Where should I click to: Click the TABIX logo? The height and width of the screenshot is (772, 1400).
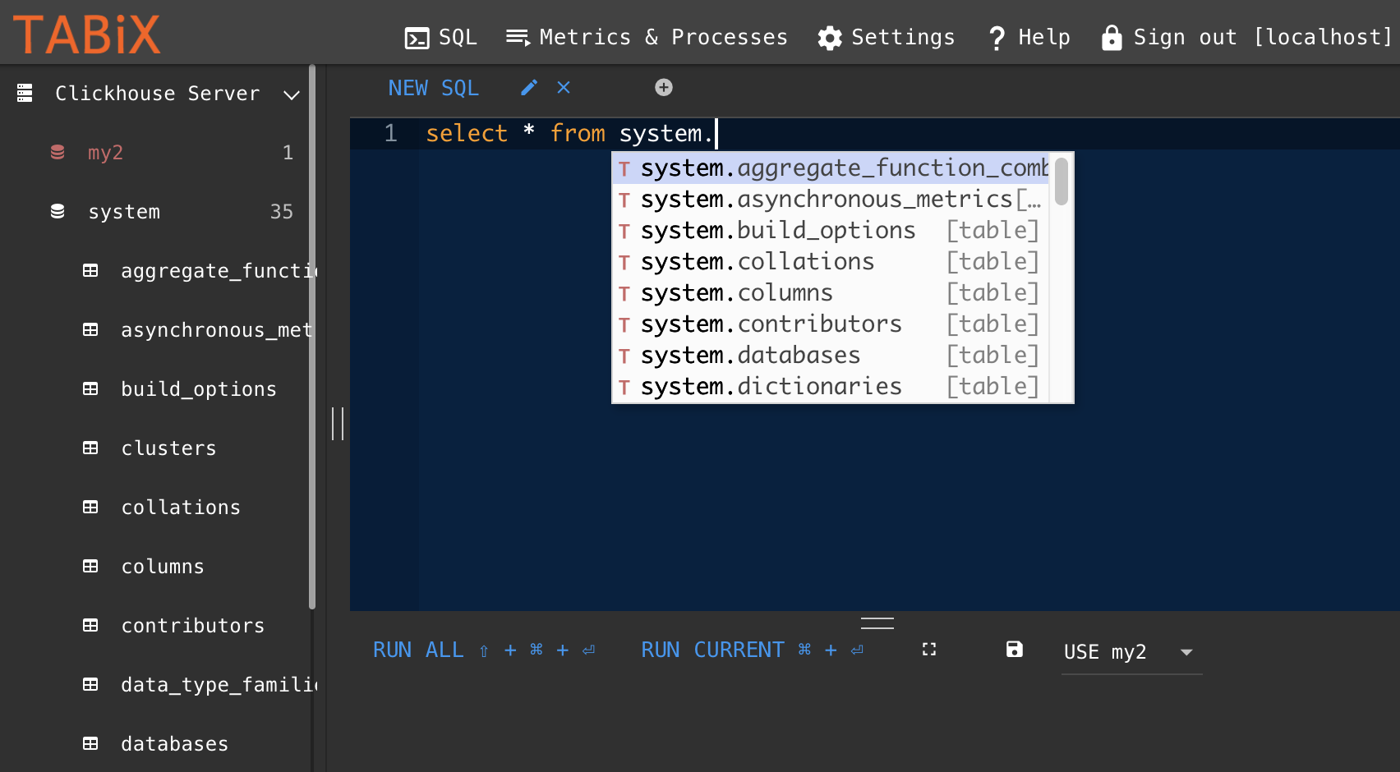(86, 35)
